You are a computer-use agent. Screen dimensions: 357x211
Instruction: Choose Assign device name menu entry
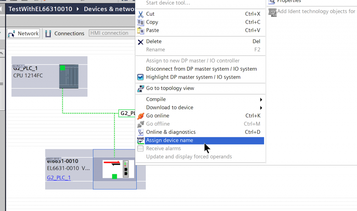click(169, 140)
